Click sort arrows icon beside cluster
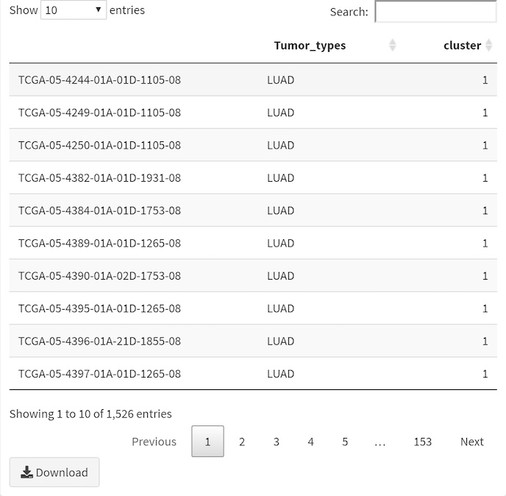 coord(489,46)
